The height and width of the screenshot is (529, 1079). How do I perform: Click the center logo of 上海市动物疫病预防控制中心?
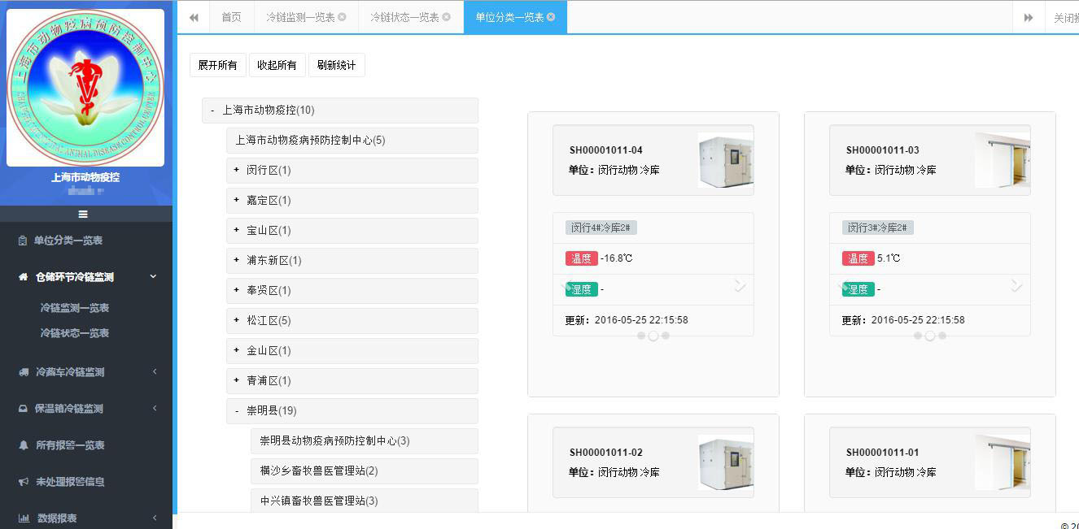click(x=85, y=88)
